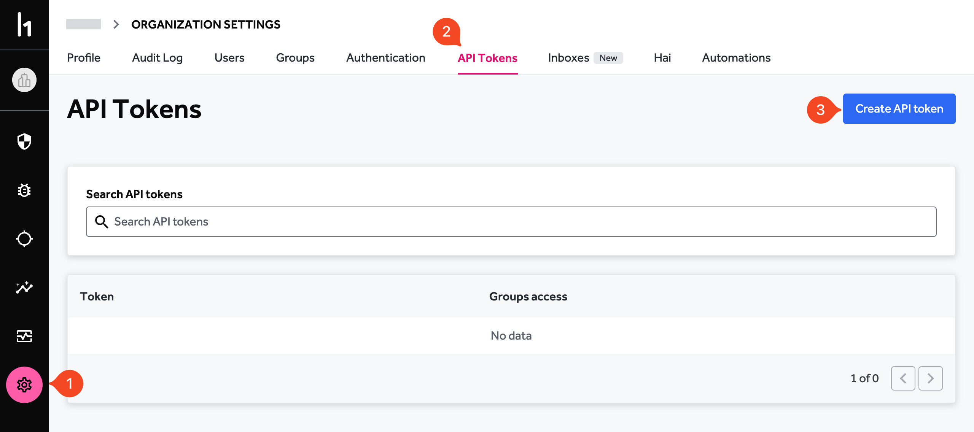Select the API Tokens tab
974x432 pixels.
pyautogui.click(x=487, y=58)
